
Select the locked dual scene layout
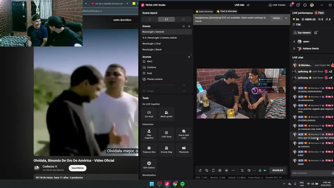coord(183,19)
